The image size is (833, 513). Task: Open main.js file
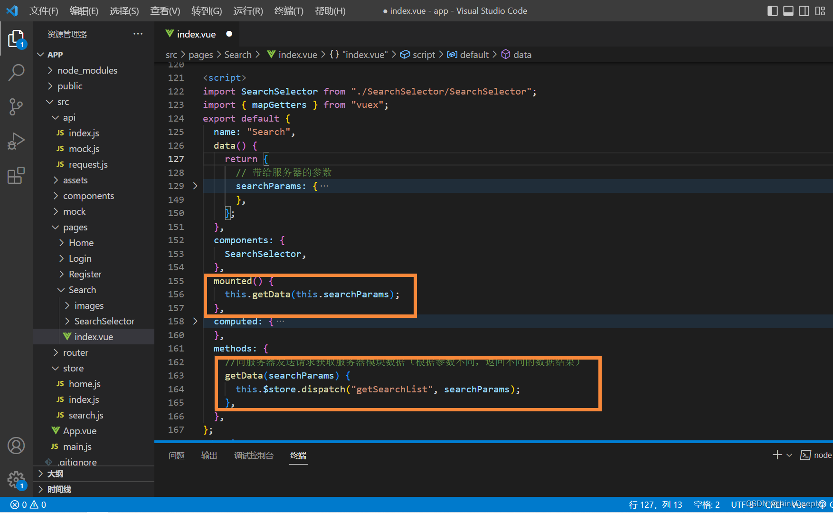(x=94, y=446)
